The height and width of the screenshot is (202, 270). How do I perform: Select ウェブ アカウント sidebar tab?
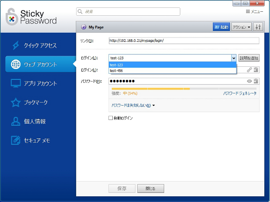pyautogui.click(x=40, y=64)
